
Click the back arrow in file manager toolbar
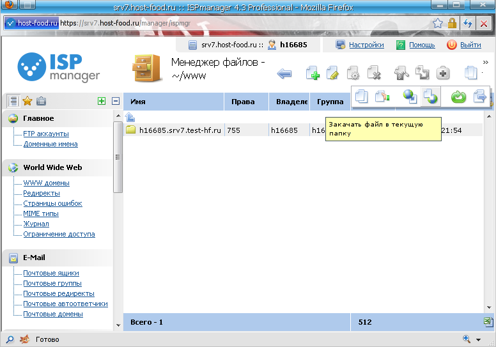click(284, 73)
